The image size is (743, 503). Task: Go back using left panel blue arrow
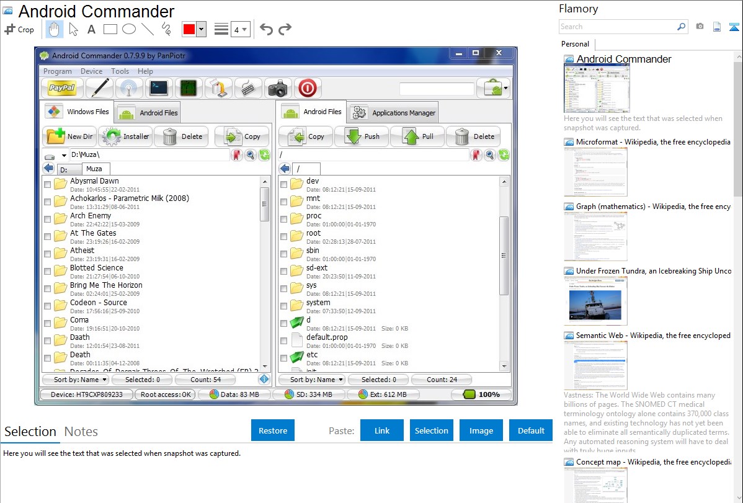pos(48,168)
